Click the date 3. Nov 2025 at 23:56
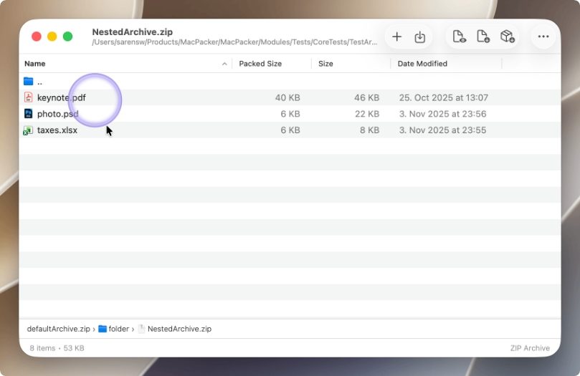Viewport: 580px width, 376px height. coord(442,114)
